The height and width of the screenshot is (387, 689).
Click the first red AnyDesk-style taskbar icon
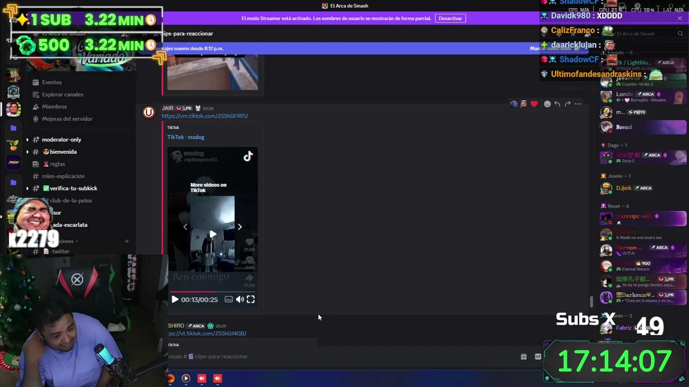tap(202, 378)
